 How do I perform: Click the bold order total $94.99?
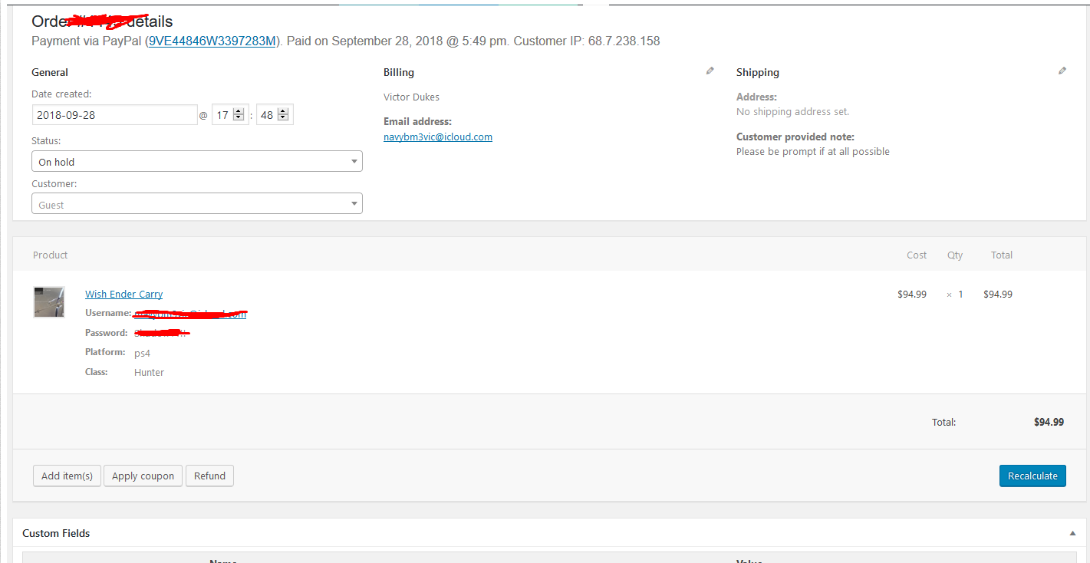[x=1049, y=422]
